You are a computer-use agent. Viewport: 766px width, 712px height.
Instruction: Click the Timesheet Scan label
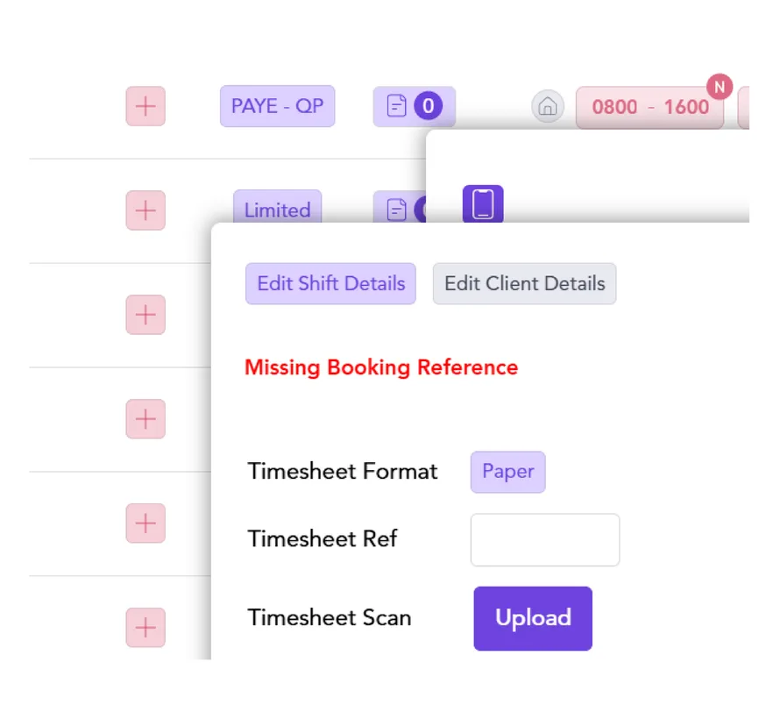(x=330, y=617)
